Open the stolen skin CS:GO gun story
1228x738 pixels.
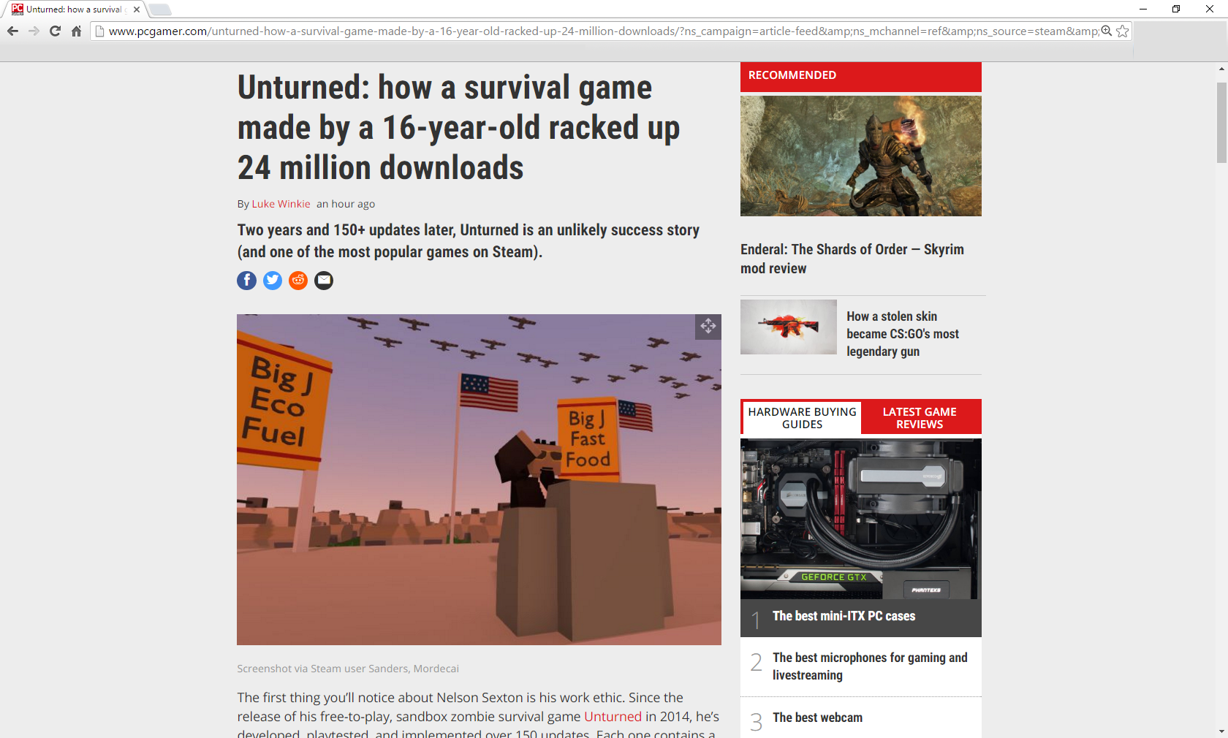point(903,334)
